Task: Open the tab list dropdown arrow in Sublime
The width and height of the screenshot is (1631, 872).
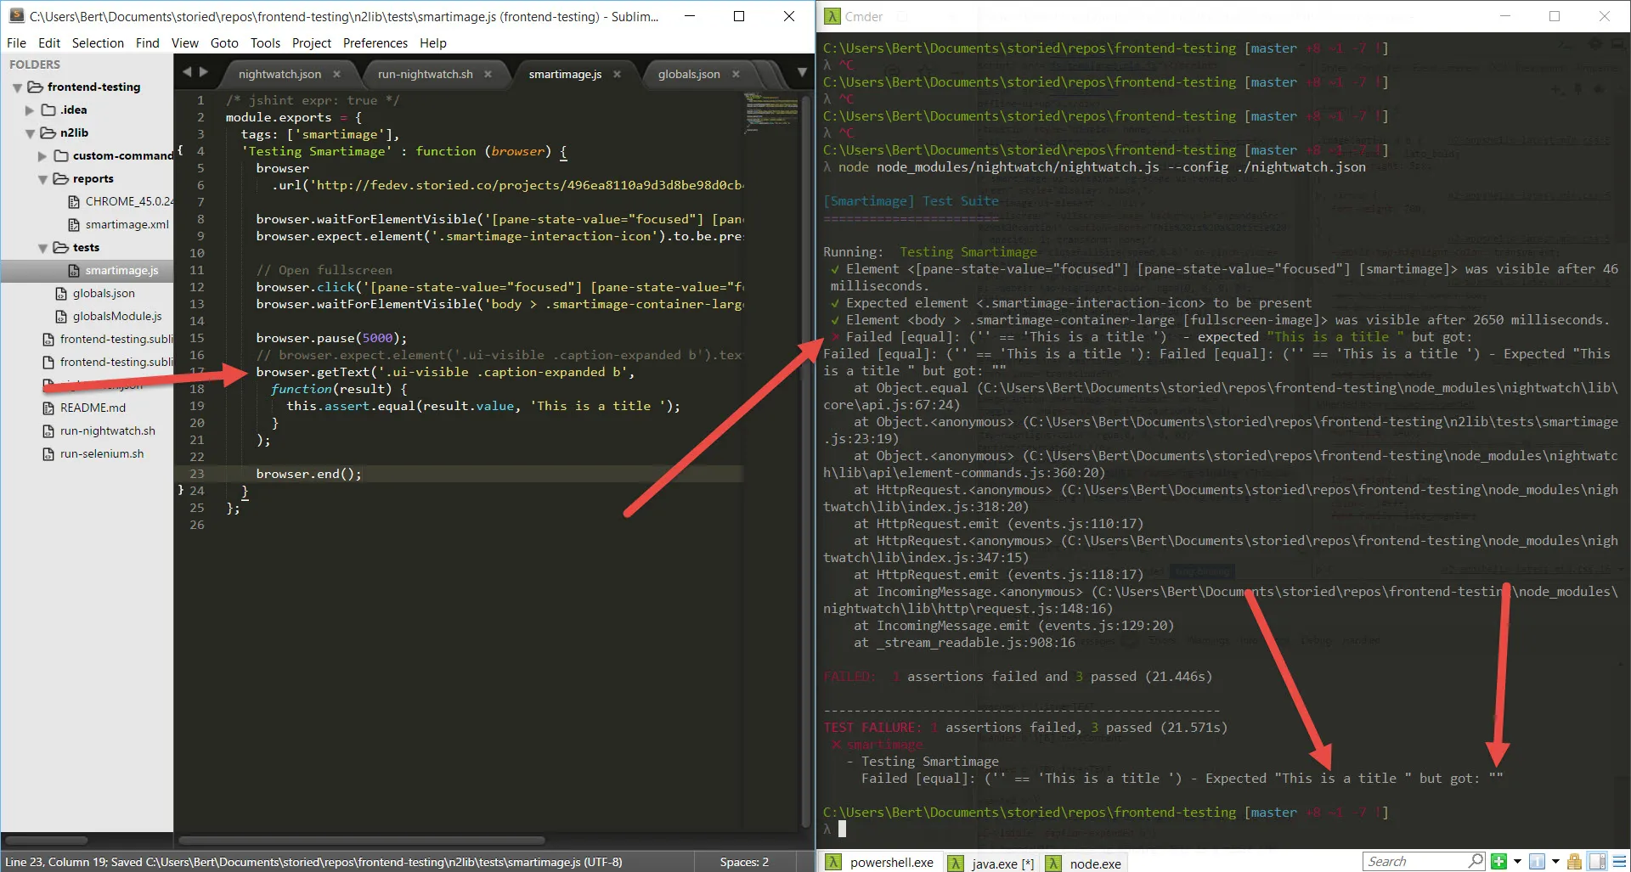Action: click(x=801, y=73)
